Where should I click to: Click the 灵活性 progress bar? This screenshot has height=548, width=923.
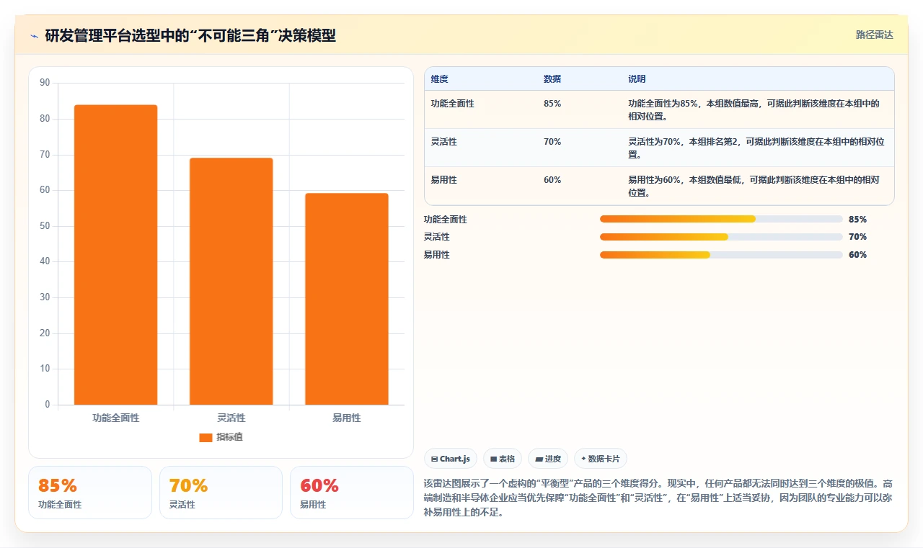721,237
